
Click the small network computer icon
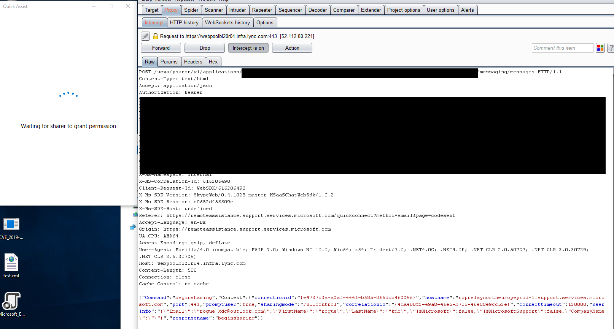coord(132,227)
